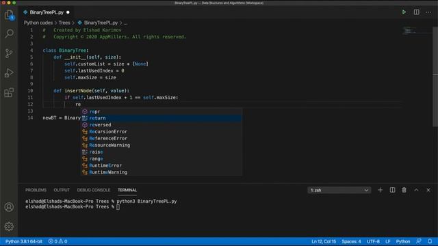Open the Run and Debug view icon
438x246 pixels.
(x=9, y=73)
